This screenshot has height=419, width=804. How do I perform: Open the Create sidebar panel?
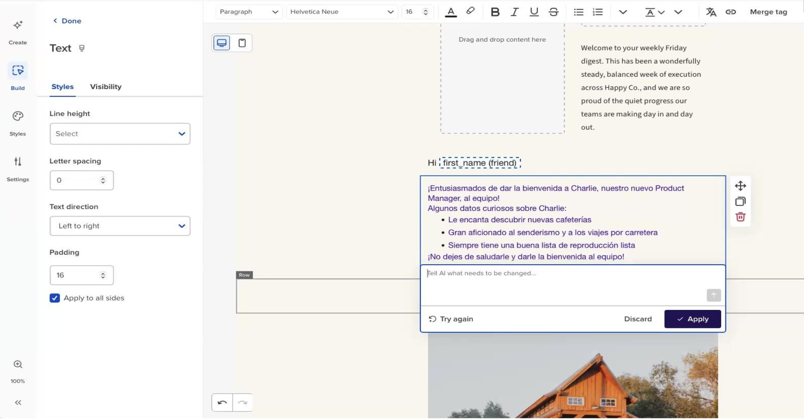(x=18, y=31)
